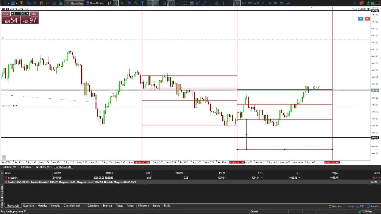Screen dimensions: 381x214
Task: Open the VPS cloud icon in toolbar
Action: (x=54, y=3)
